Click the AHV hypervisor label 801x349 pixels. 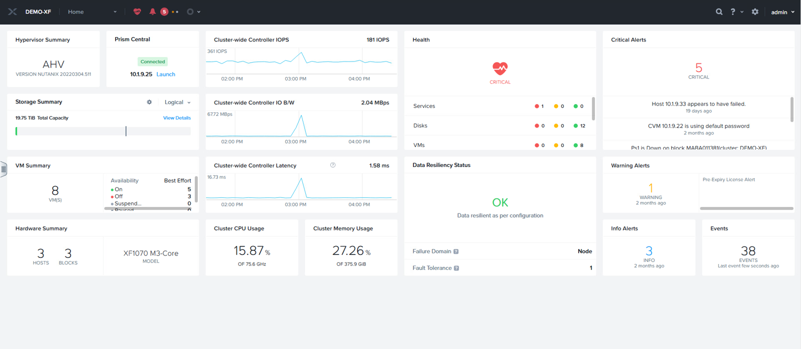pos(54,64)
